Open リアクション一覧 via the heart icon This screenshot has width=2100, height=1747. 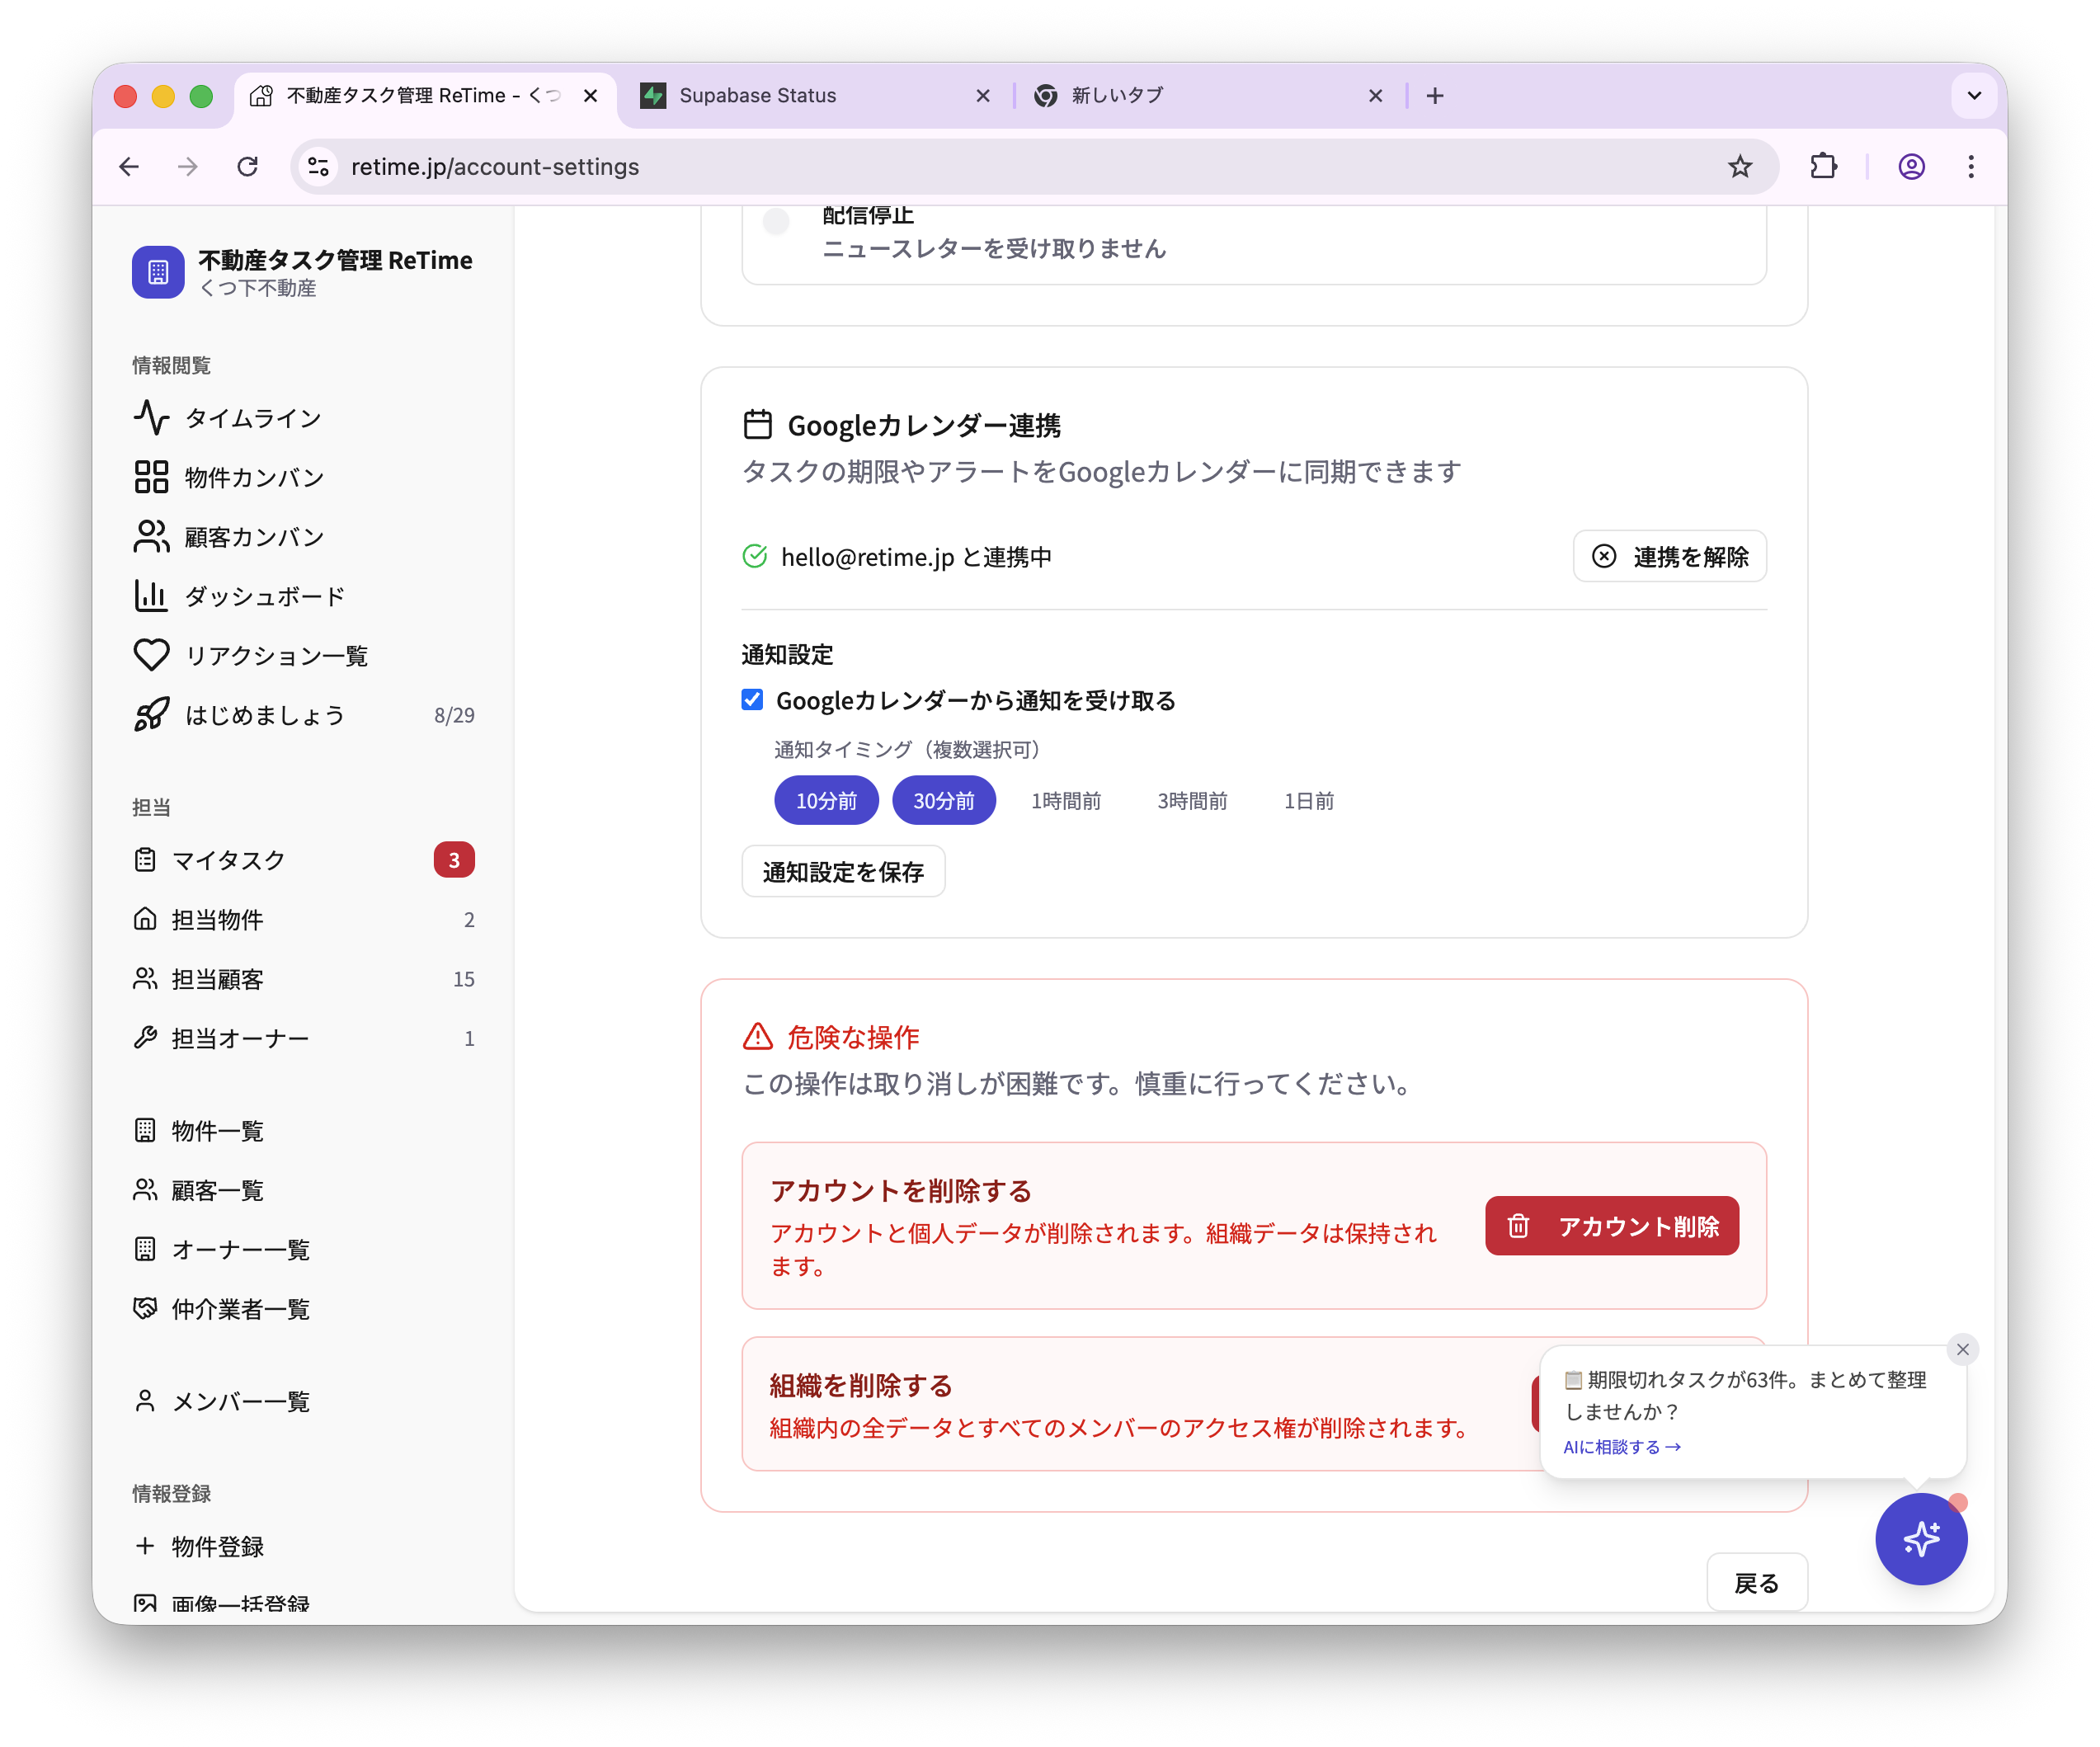[150, 655]
